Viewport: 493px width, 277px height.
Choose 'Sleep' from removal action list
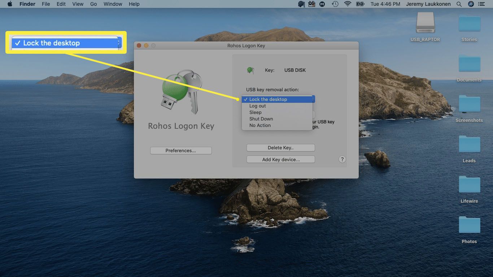(x=277, y=112)
